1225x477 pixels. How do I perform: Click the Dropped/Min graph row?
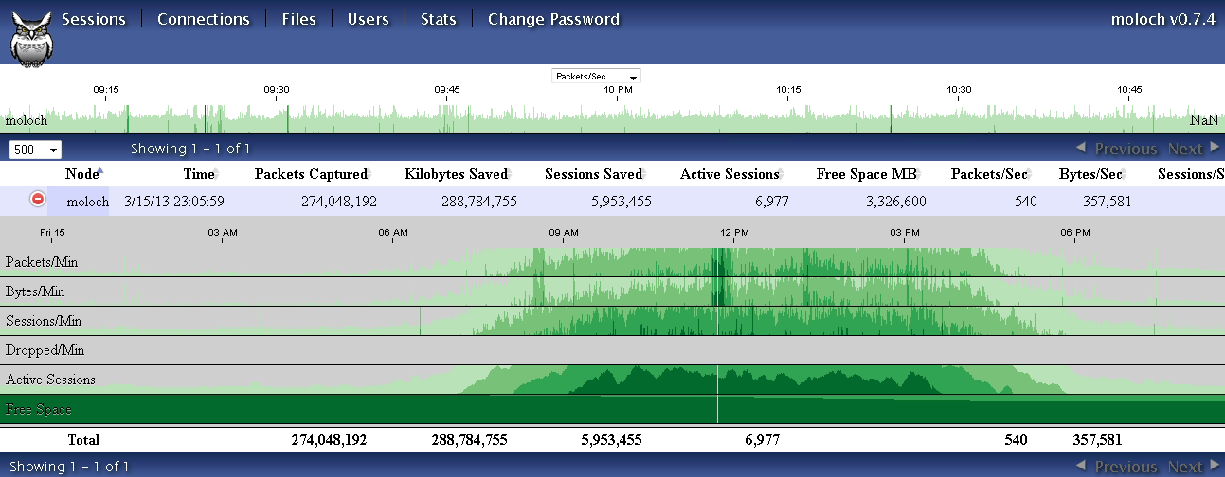[612, 350]
